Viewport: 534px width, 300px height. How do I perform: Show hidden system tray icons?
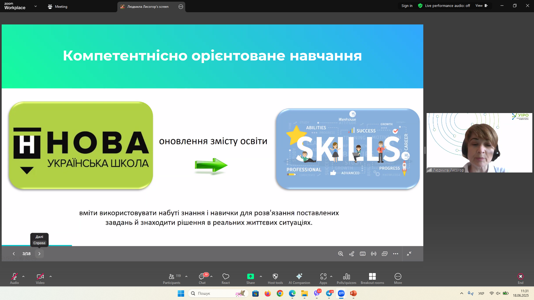coord(462,293)
